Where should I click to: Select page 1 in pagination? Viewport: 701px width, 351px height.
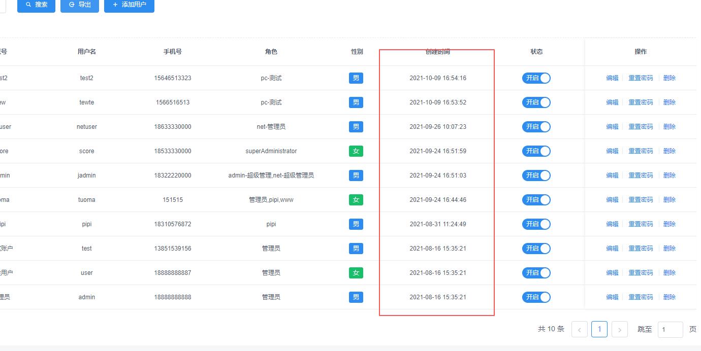[599, 330]
